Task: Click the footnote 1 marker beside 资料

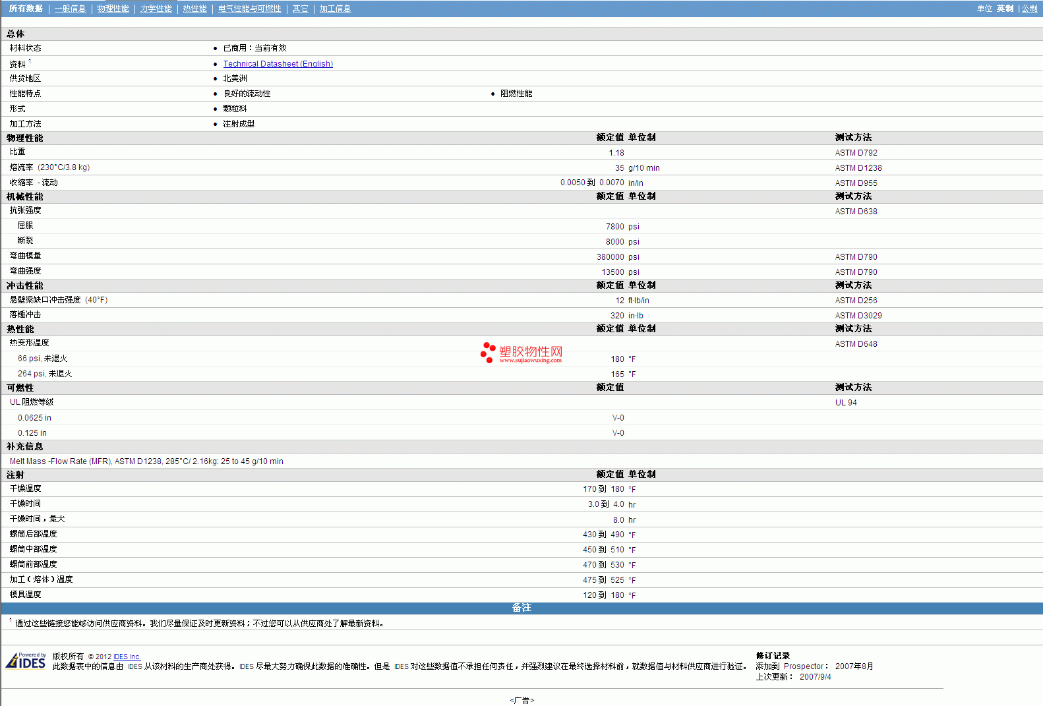Action: click(x=30, y=61)
